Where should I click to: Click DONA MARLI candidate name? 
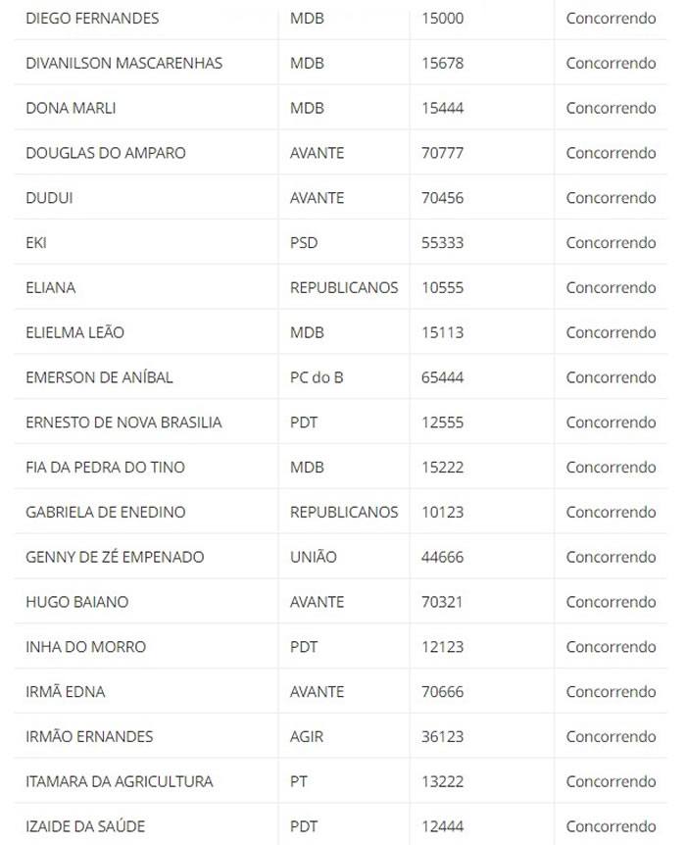click(71, 108)
